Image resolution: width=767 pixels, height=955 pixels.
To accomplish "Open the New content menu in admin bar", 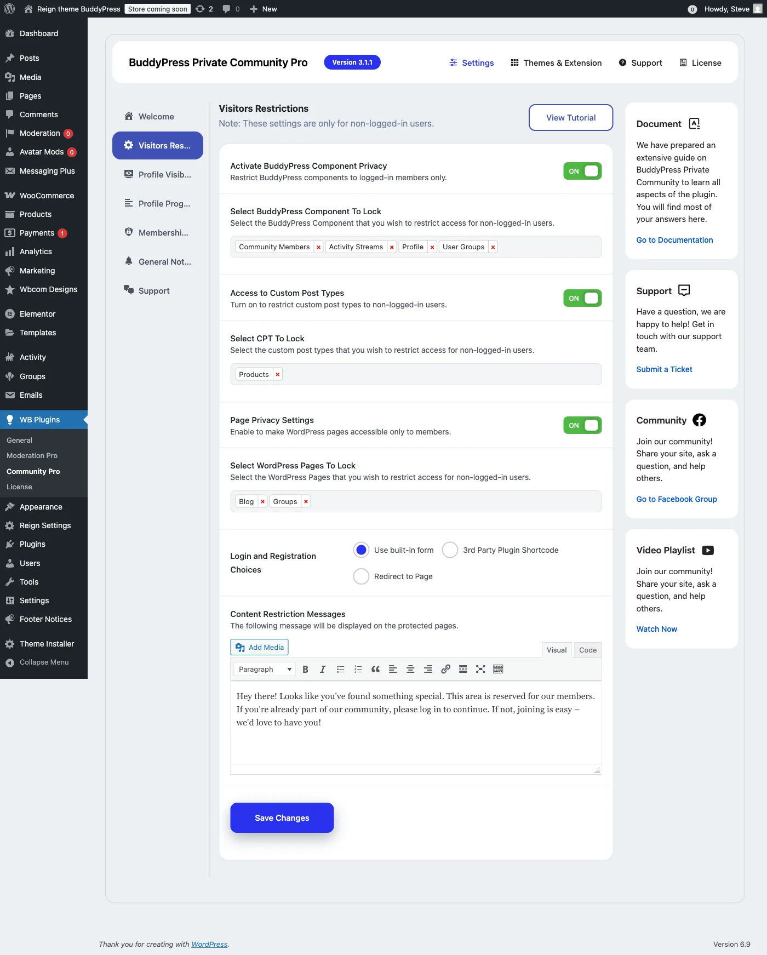I will point(264,9).
